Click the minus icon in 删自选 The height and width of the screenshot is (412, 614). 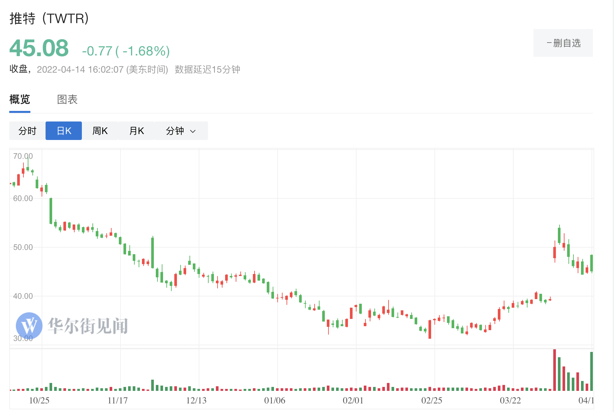click(549, 43)
